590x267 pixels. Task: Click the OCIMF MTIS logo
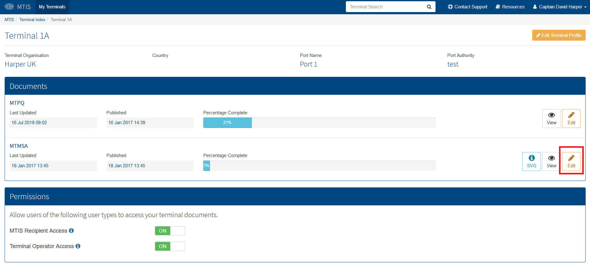pos(17,7)
